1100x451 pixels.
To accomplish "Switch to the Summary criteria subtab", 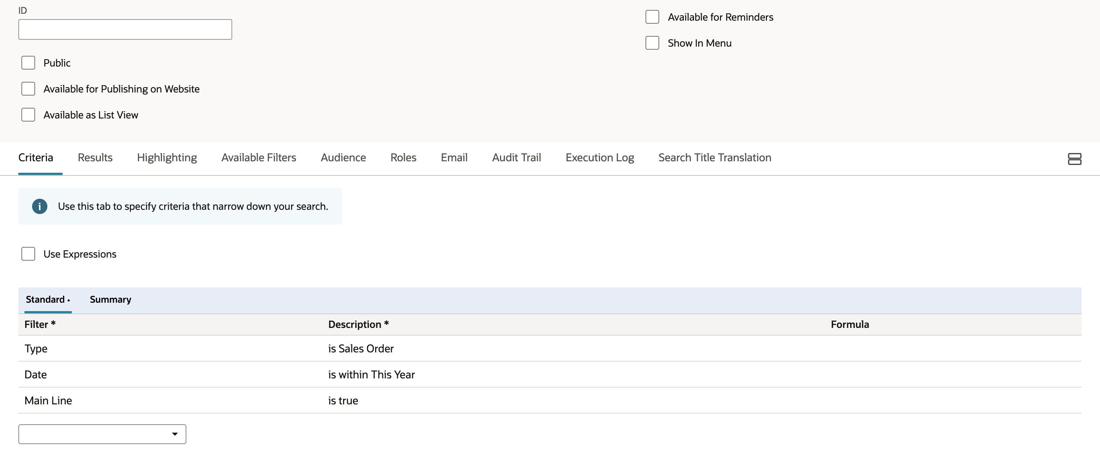I will pos(110,300).
